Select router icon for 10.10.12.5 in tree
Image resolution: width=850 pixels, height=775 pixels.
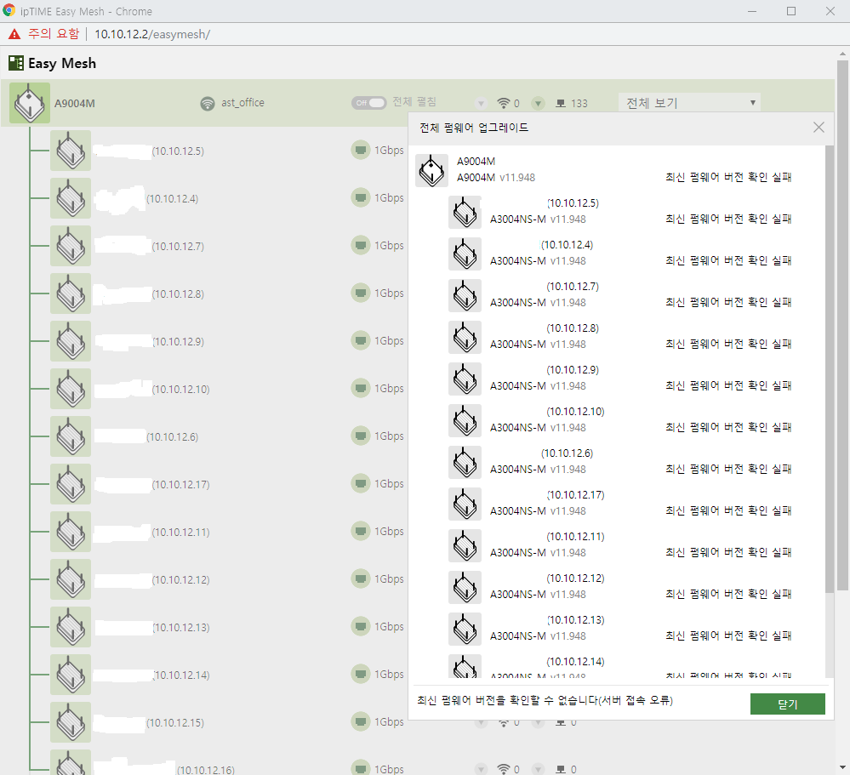(71, 151)
